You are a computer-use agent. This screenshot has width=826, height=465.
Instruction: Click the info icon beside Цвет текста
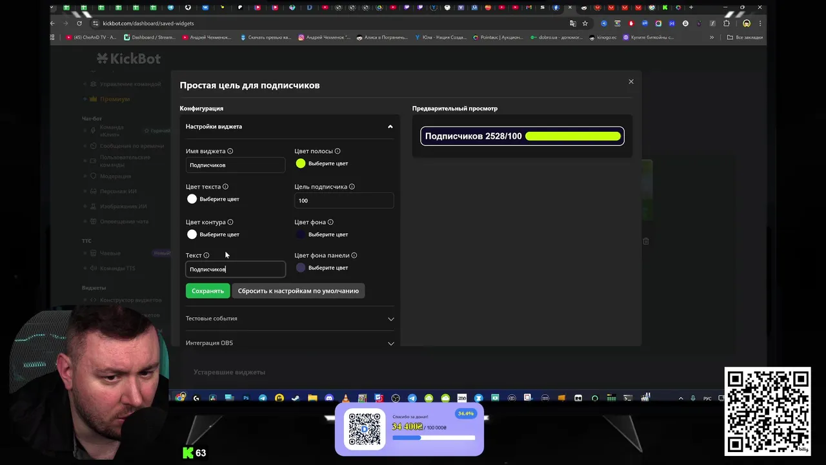click(x=225, y=187)
